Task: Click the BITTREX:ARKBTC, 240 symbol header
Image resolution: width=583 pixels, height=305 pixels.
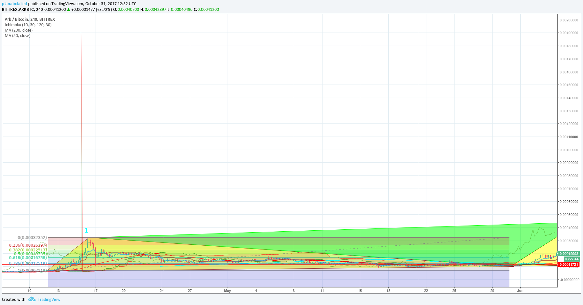Action: coord(22,10)
